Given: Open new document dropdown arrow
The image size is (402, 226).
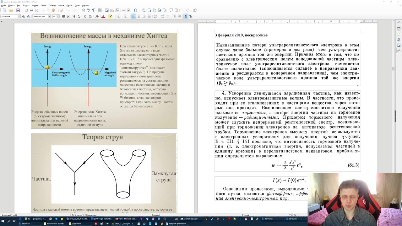Looking at the screenshot, I should click(8, 10).
